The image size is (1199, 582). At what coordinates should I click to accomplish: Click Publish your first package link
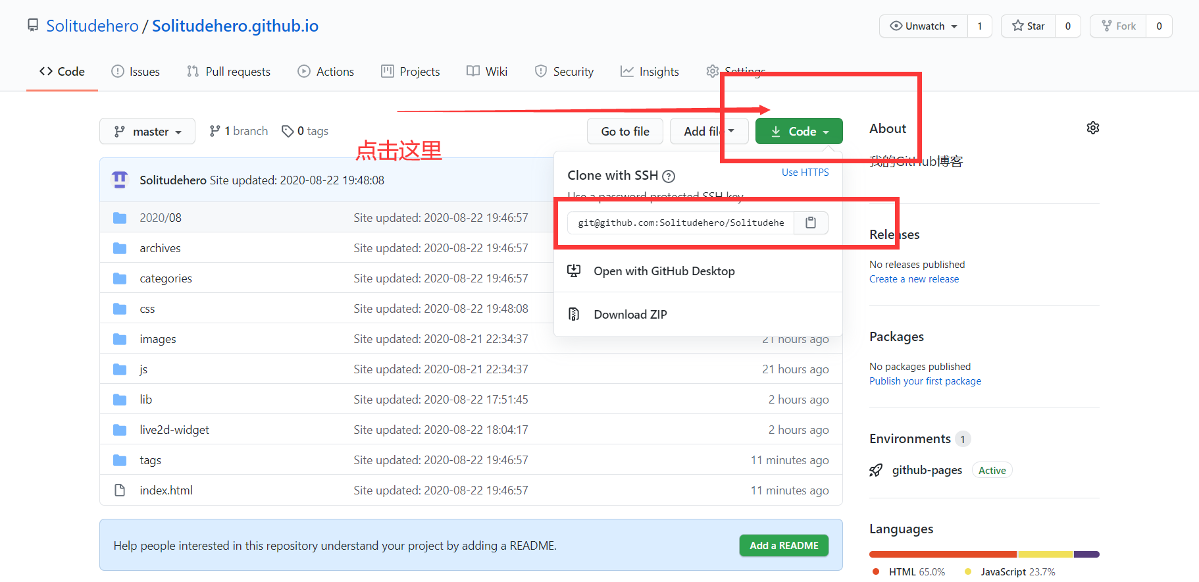(x=925, y=381)
